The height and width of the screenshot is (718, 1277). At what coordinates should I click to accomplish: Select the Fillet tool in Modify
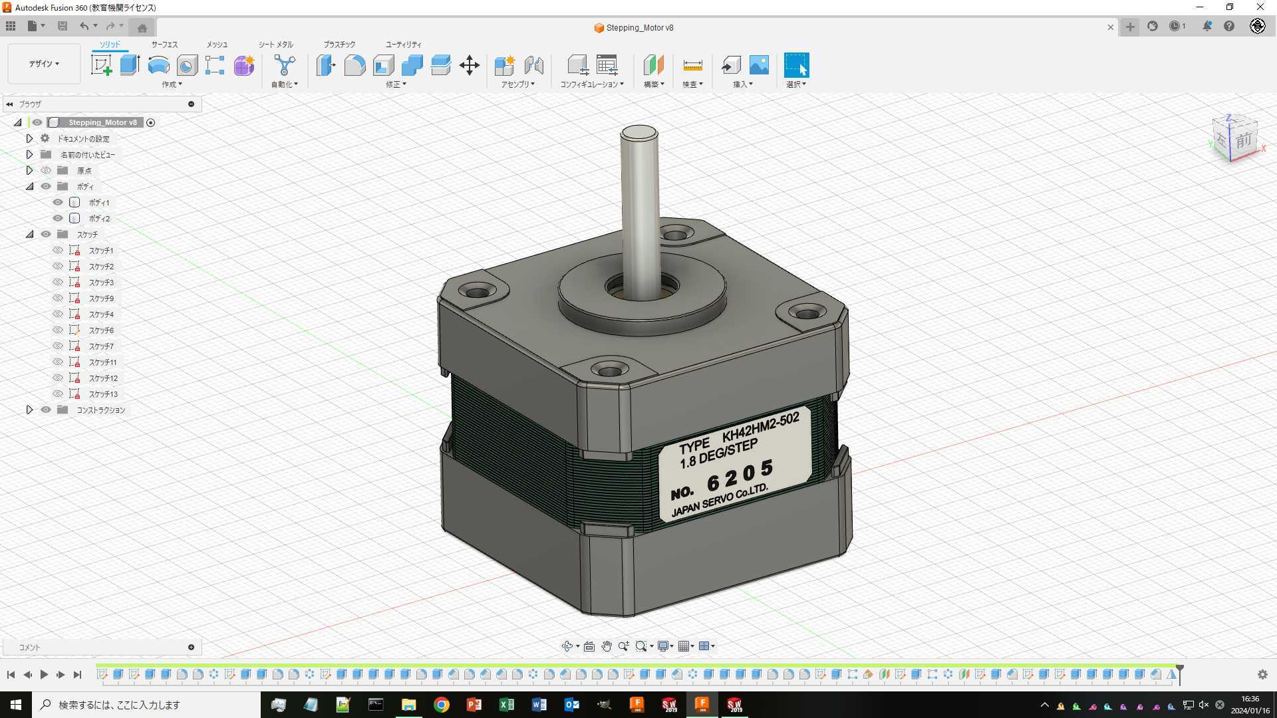click(x=355, y=65)
